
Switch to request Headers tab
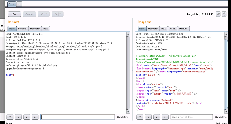35,29
